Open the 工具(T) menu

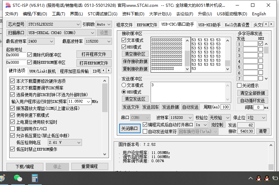[x=58, y=14]
